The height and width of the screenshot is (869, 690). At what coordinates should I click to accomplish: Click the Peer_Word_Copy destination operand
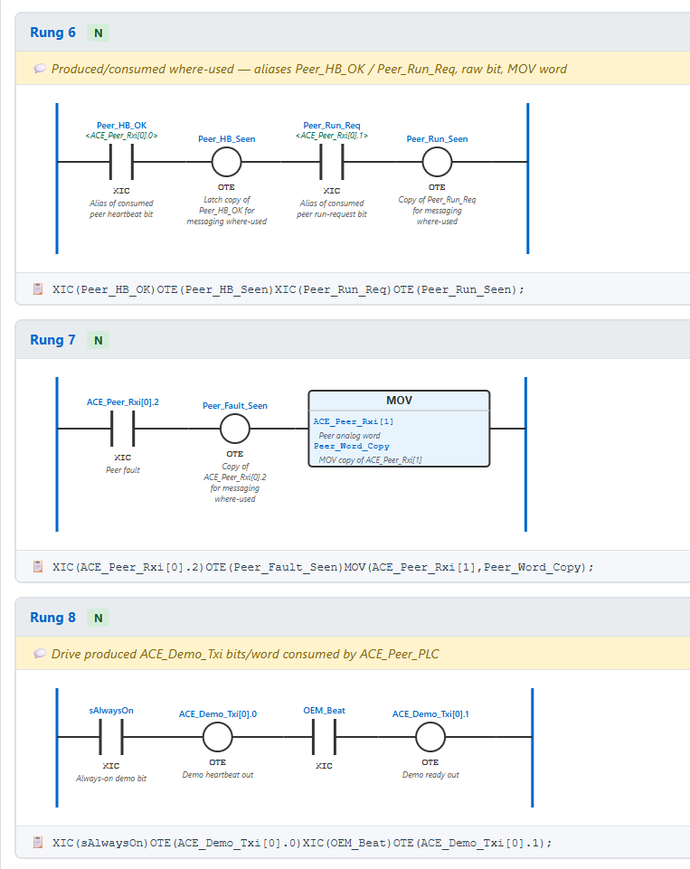pyautogui.click(x=352, y=446)
